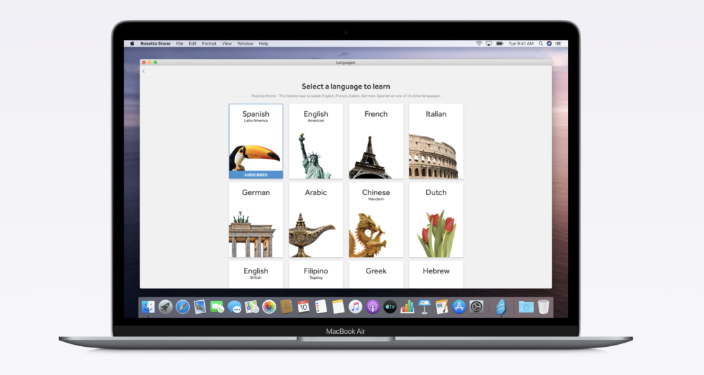The width and height of the screenshot is (704, 375).
Task: Click Rosetta Stone blue icon in dock
Action: pos(501,307)
